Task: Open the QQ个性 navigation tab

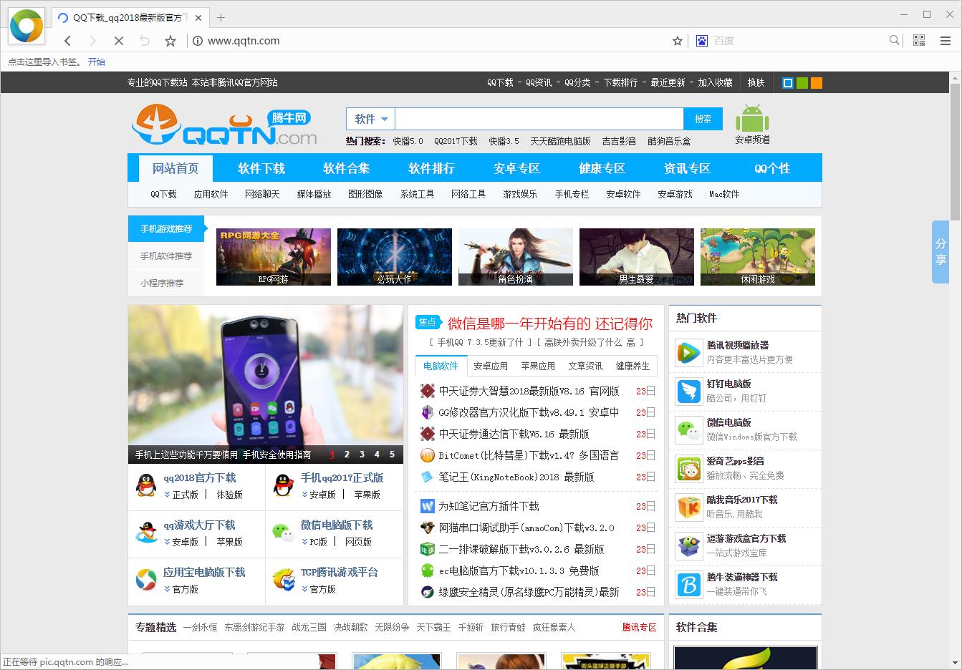Action: [x=772, y=168]
